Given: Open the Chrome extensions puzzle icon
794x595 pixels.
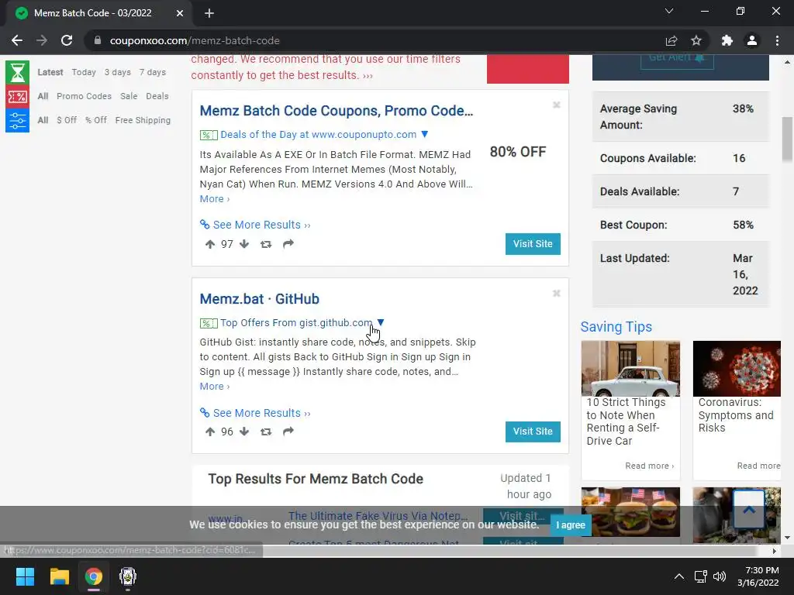Looking at the screenshot, I should click(727, 40).
